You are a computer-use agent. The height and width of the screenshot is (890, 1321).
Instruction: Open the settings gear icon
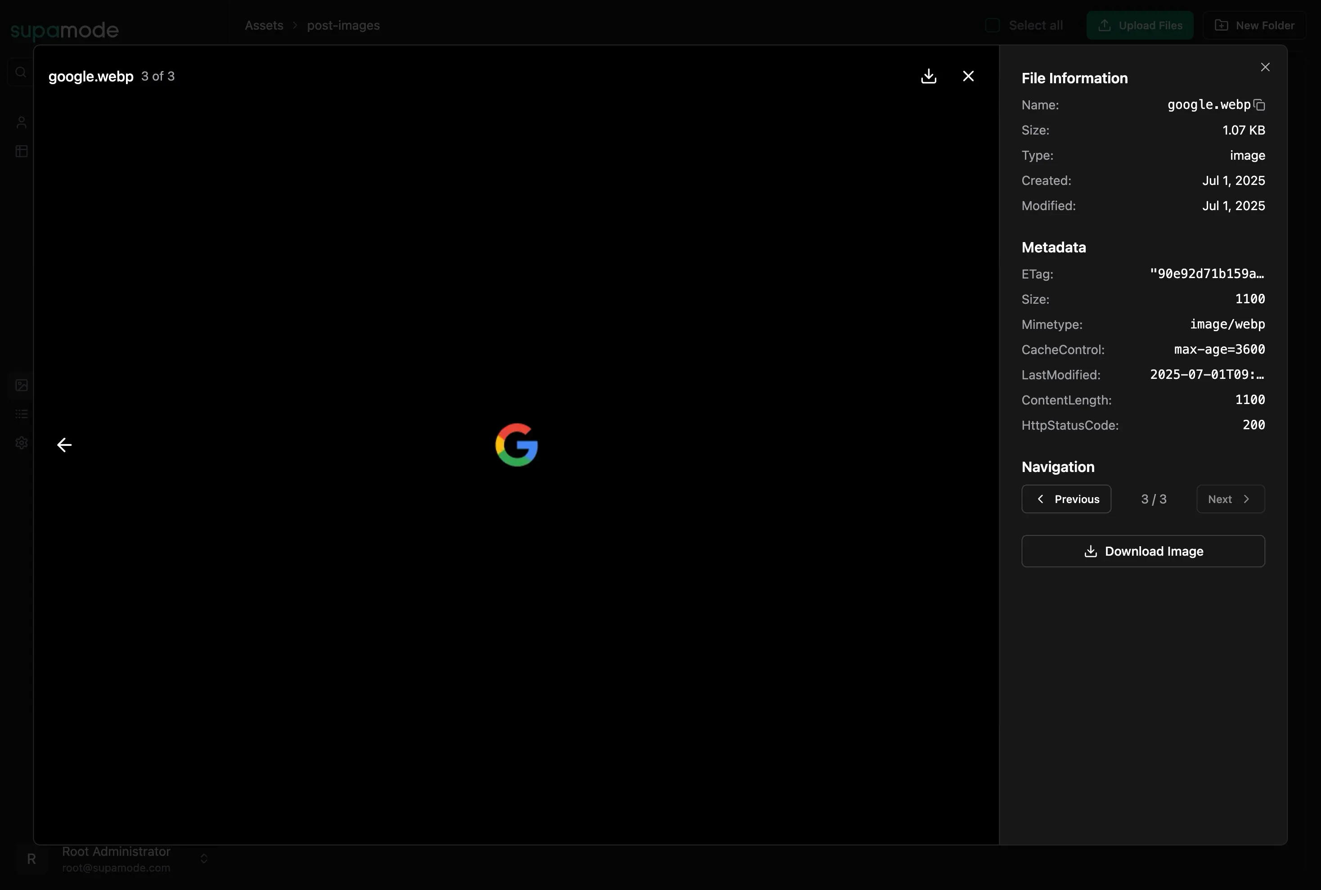pyautogui.click(x=21, y=443)
